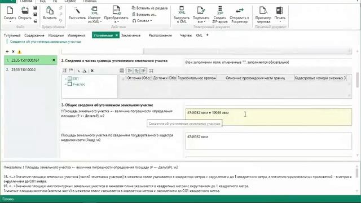The image size is (361, 203).
Task: Open the Символ dropdown
Action: point(151,21)
